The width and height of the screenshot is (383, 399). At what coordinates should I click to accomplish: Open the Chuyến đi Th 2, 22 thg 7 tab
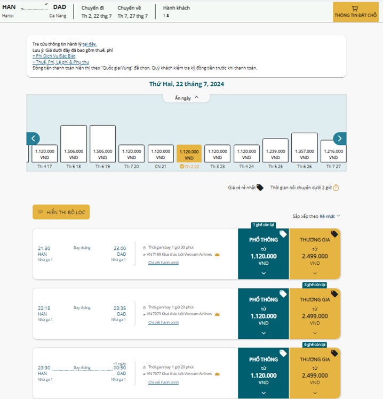(x=97, y=12)
